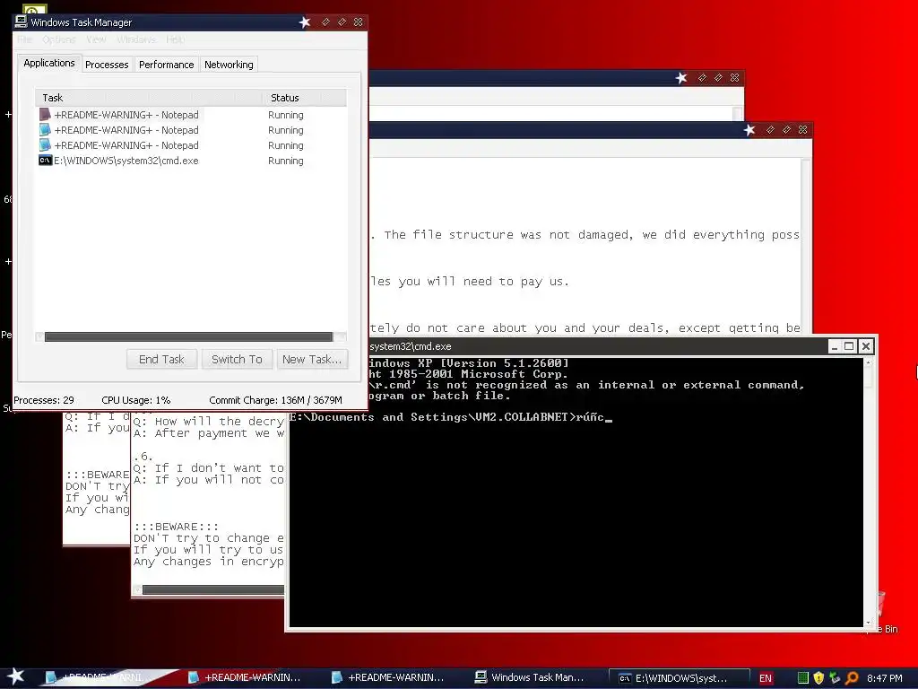Screen dimensions: 918x689
Task: Open the File menu in Task Manager
Action: pos(24,39)
